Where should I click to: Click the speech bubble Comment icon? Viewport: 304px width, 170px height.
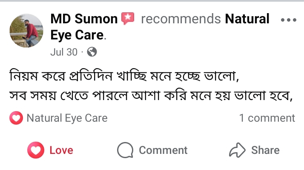click(x=125, y=150)
